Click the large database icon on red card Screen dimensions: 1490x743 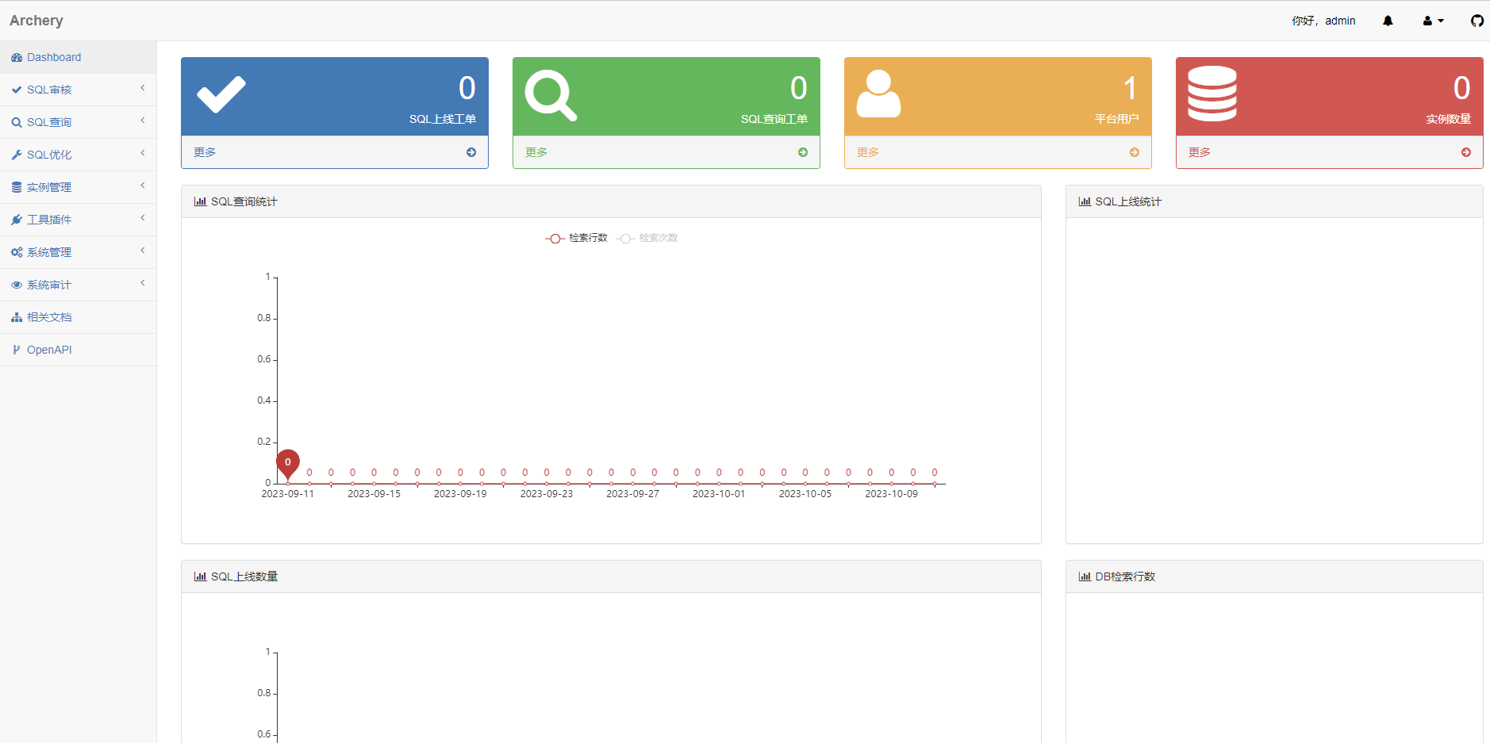[x=1212, y=94]
